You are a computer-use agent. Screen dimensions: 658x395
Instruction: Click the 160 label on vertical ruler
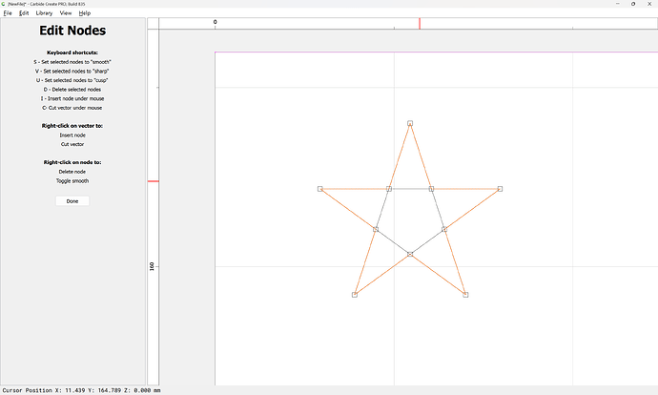click(153, 266)
